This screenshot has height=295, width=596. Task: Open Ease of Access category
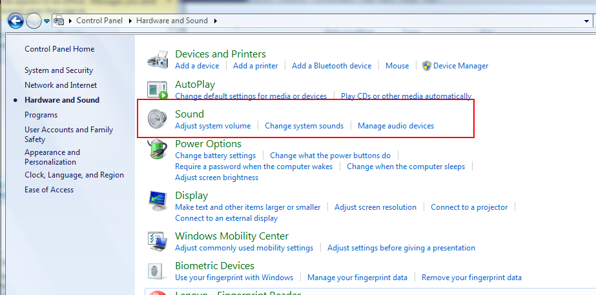[49, 190]
